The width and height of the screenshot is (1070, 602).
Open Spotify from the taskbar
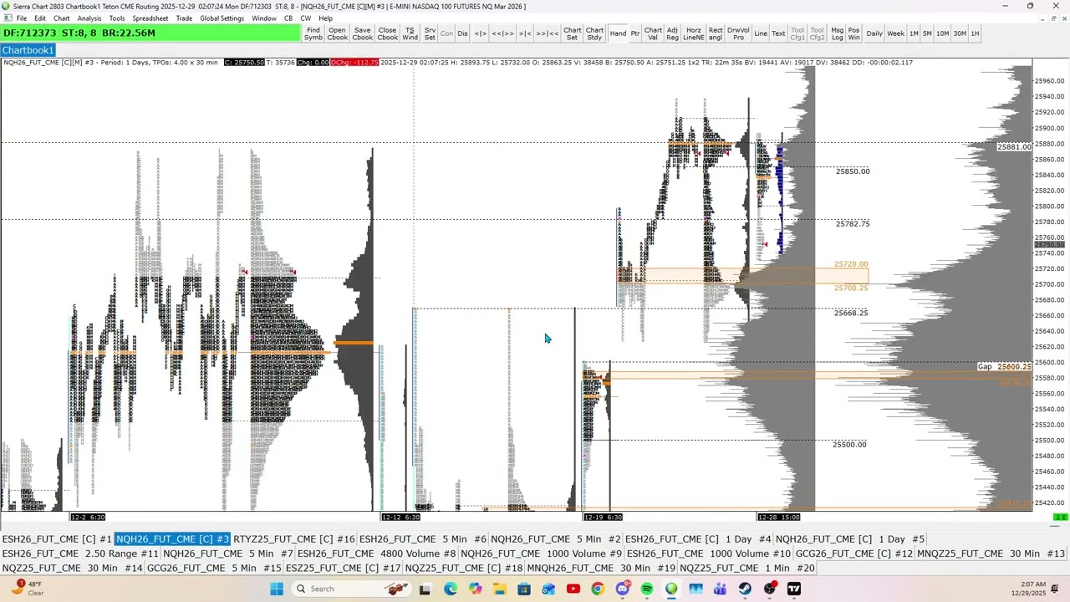click(x=647, y=589)
